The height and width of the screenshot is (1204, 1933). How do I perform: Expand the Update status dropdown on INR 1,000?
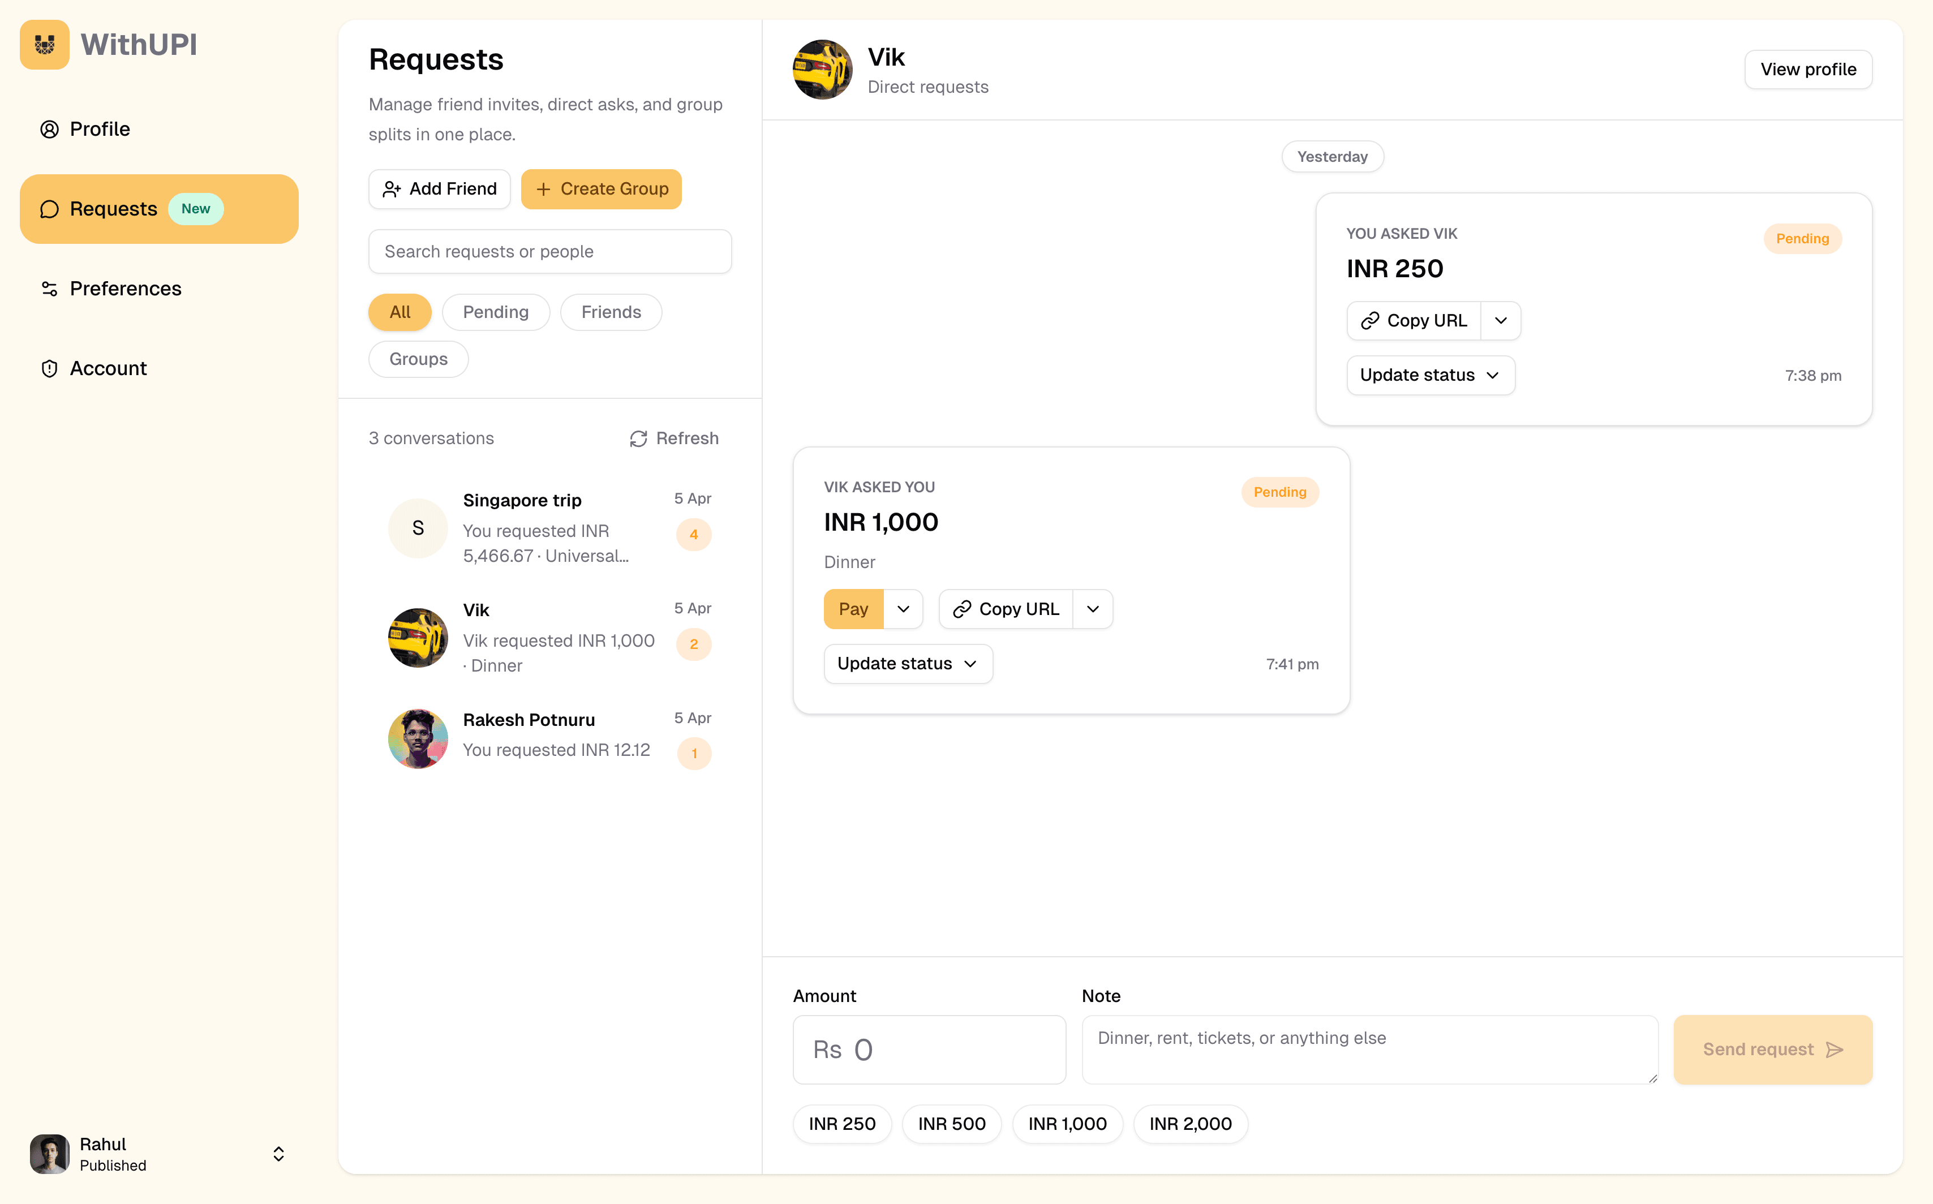908,663
